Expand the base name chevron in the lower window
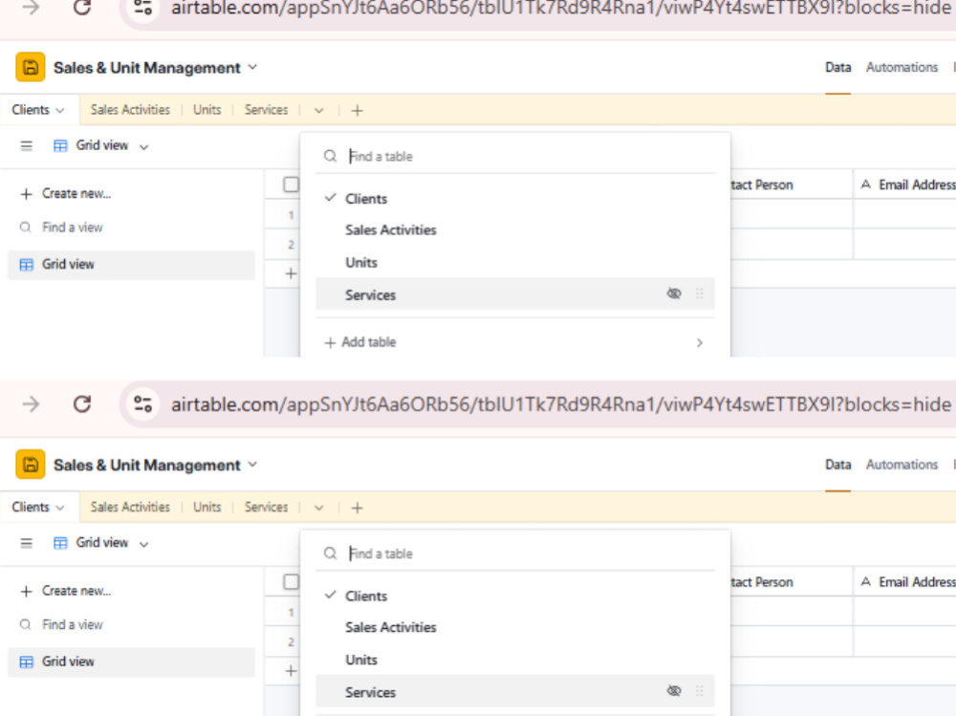The image size is (956, 716). 252,465
